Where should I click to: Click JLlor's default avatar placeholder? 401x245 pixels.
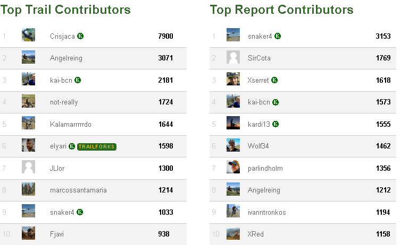click(29, 168)
